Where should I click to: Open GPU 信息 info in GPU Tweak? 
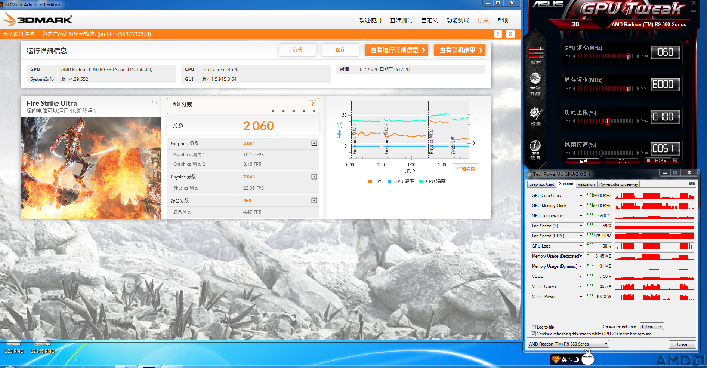pos(535,150)
